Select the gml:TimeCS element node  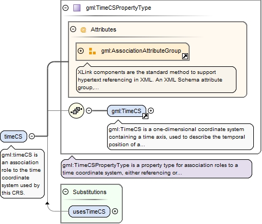(127, 111)
